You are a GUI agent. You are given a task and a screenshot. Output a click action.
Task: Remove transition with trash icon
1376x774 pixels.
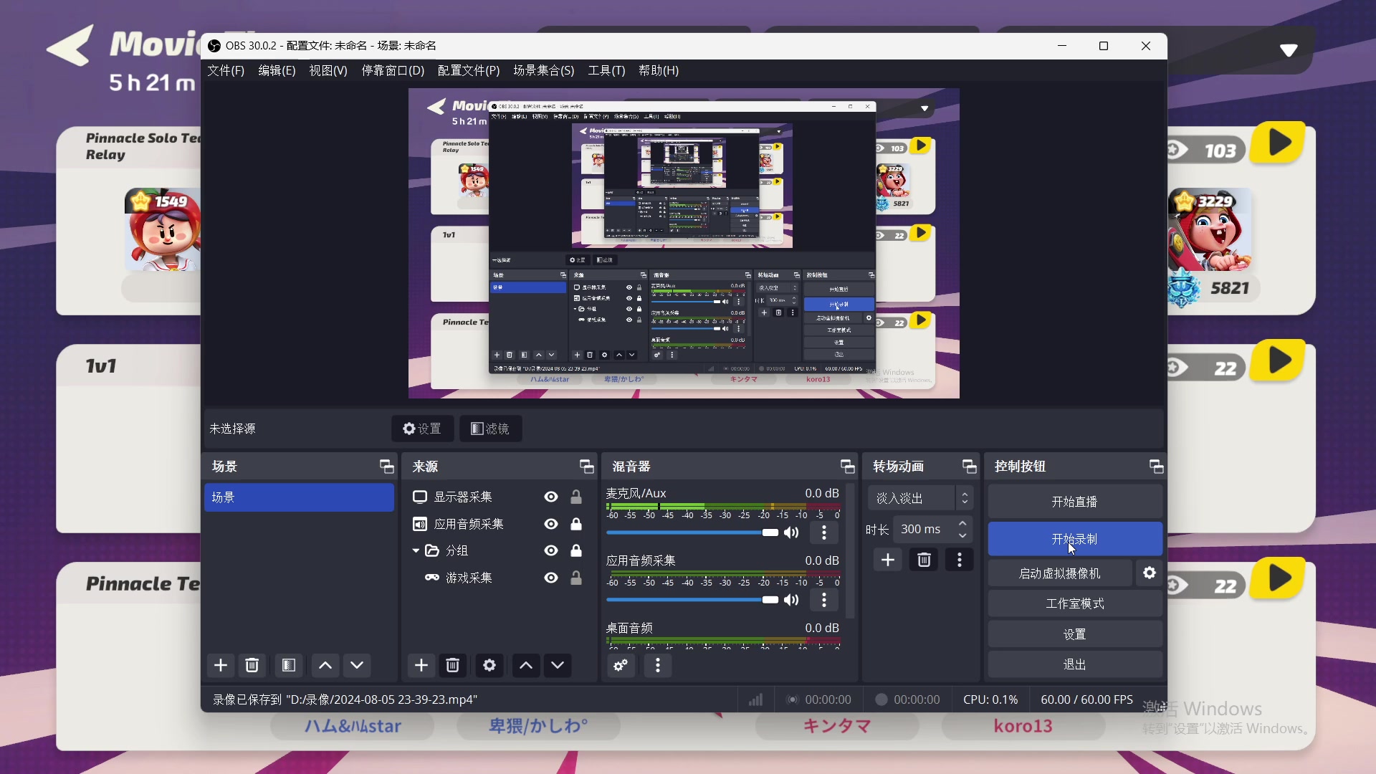(x=924, y=560)
